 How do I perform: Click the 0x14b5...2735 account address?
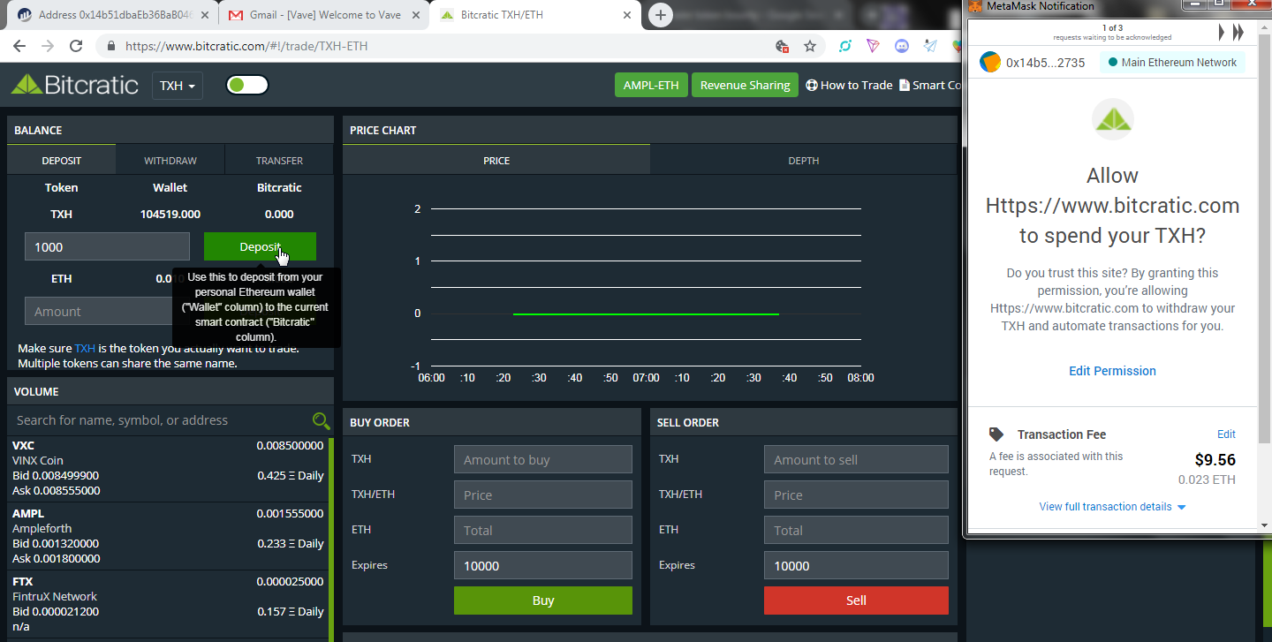point(1046,63)
